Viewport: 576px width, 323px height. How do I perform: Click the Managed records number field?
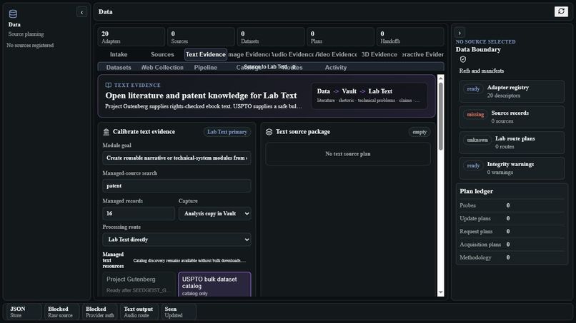(x=139, y=213)
